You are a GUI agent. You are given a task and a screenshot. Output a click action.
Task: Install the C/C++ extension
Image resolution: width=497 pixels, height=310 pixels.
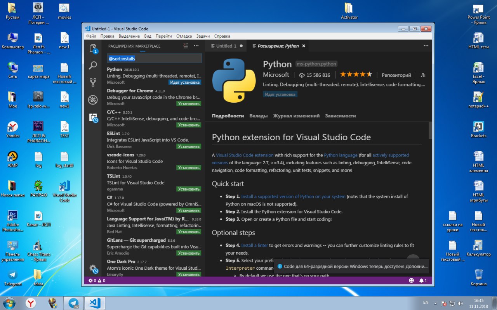(189, 125)
